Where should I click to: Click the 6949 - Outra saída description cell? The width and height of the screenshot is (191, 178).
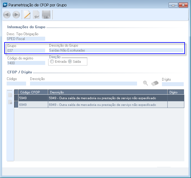pyautogui.click(x=108, y=105)
